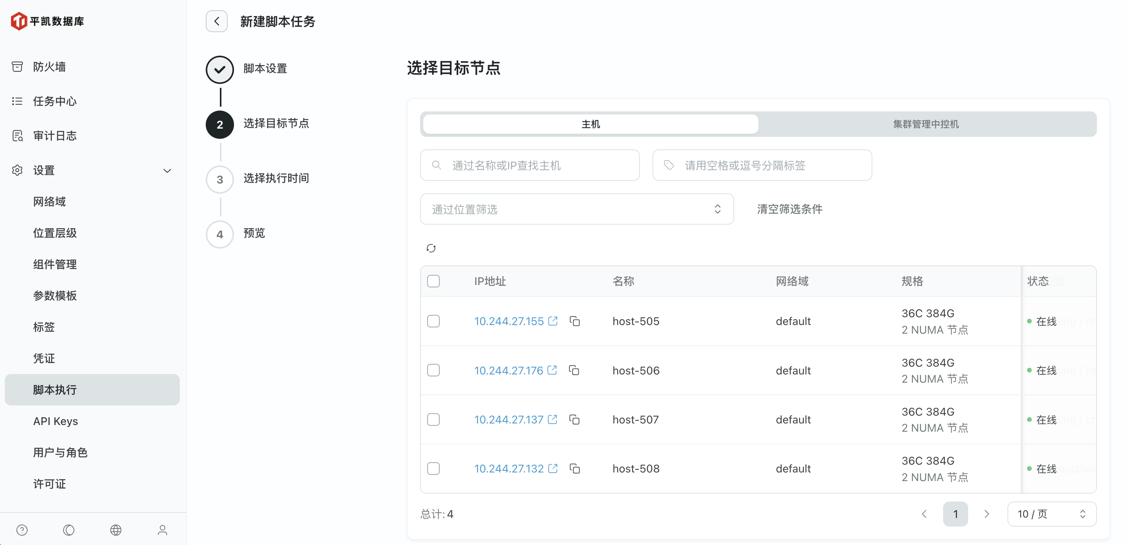Copy IP address 10.244.27.132
This screenshot has width=1126, height=545.
point(575,469)
